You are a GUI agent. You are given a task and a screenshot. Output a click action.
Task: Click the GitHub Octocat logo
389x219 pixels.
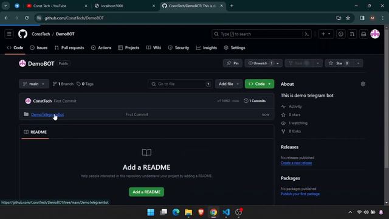(22, 34)
